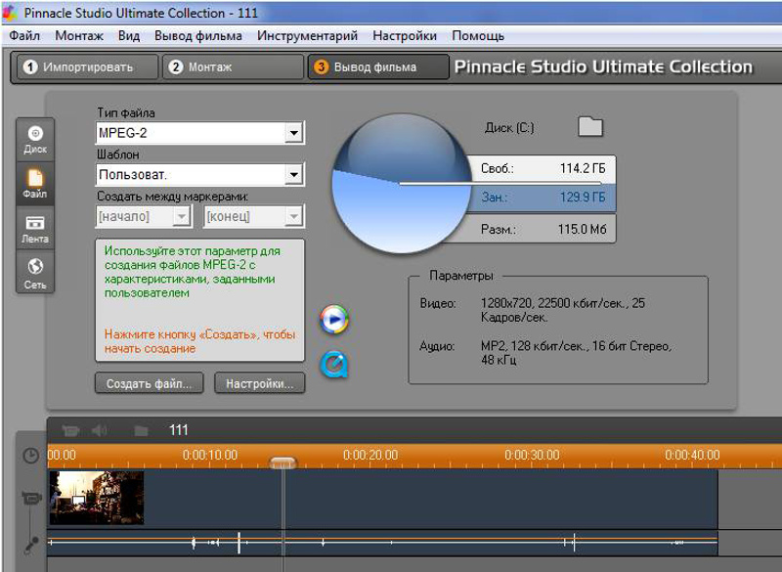The image size is (782, 572).
Task: Click the clock icon left of timeline ruler
Action: tap(31, 456)
